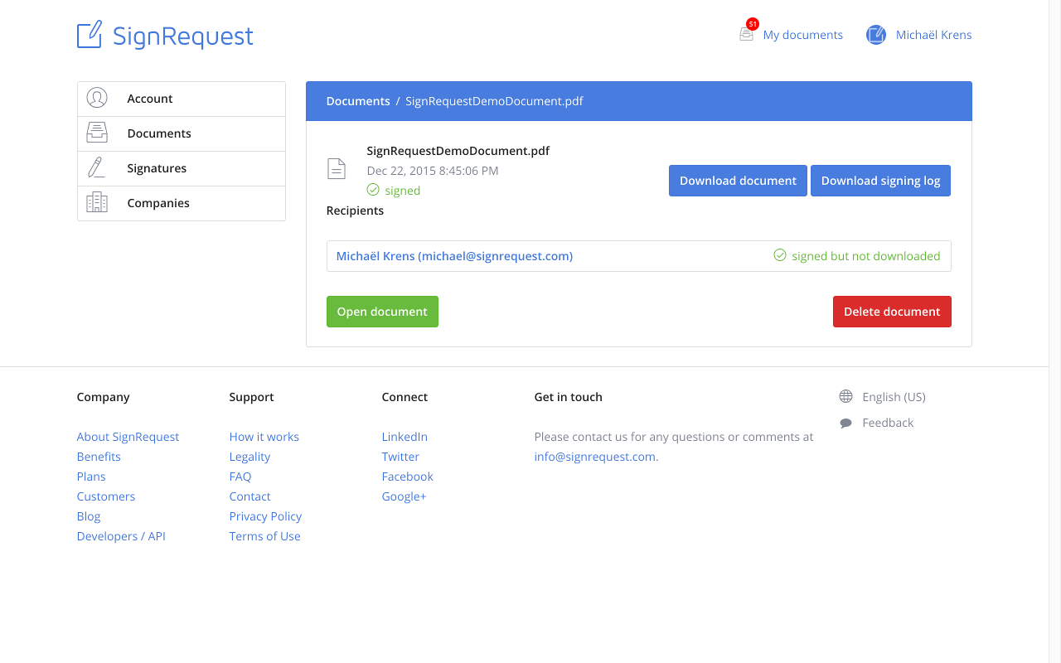
Task: Click the document file icon beside filename
Action: pyautogui.click(x=337, y=169)
